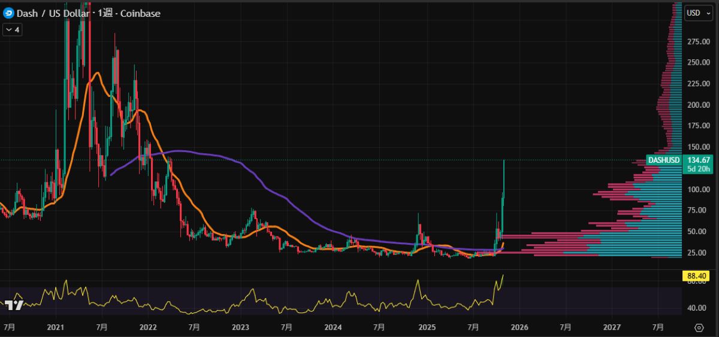The width and height of the screenshot is (719, 337).
Task: Click the Dash / US Dollar symbol title
Action: click(52, 13)
